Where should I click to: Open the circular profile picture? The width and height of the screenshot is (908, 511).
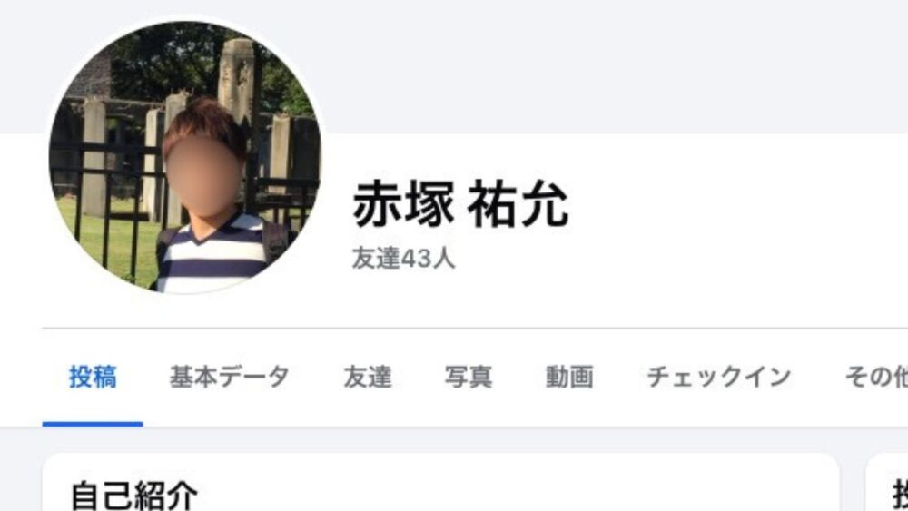point(184,157)
